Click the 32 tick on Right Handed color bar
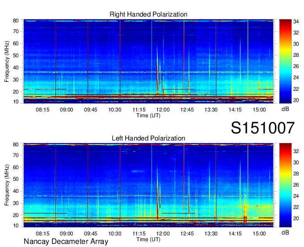 (x=296, y=33)
